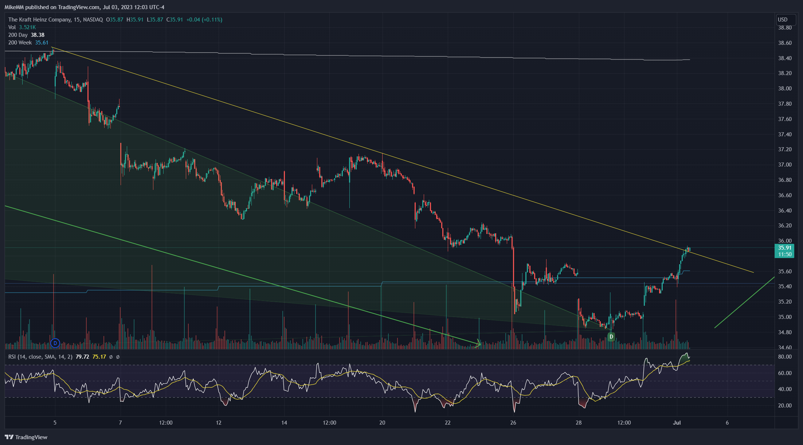Click the green D marker near date 28
This screenshot has height=445, width=803.
pyautogui.click(x=611, y=337)
